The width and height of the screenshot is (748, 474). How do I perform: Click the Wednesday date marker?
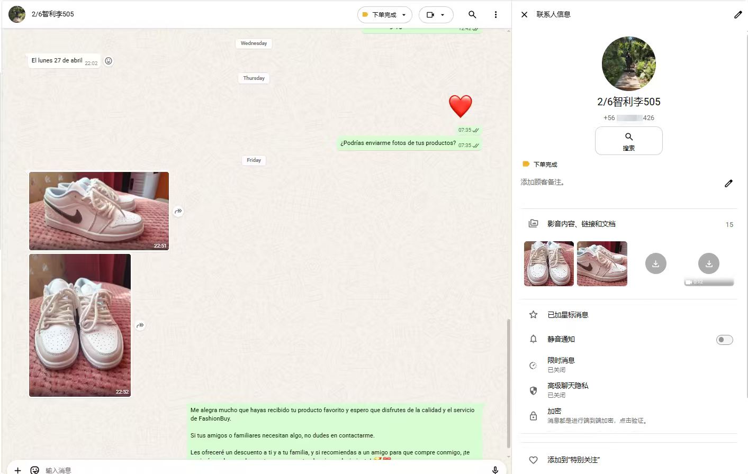(254, 43)
